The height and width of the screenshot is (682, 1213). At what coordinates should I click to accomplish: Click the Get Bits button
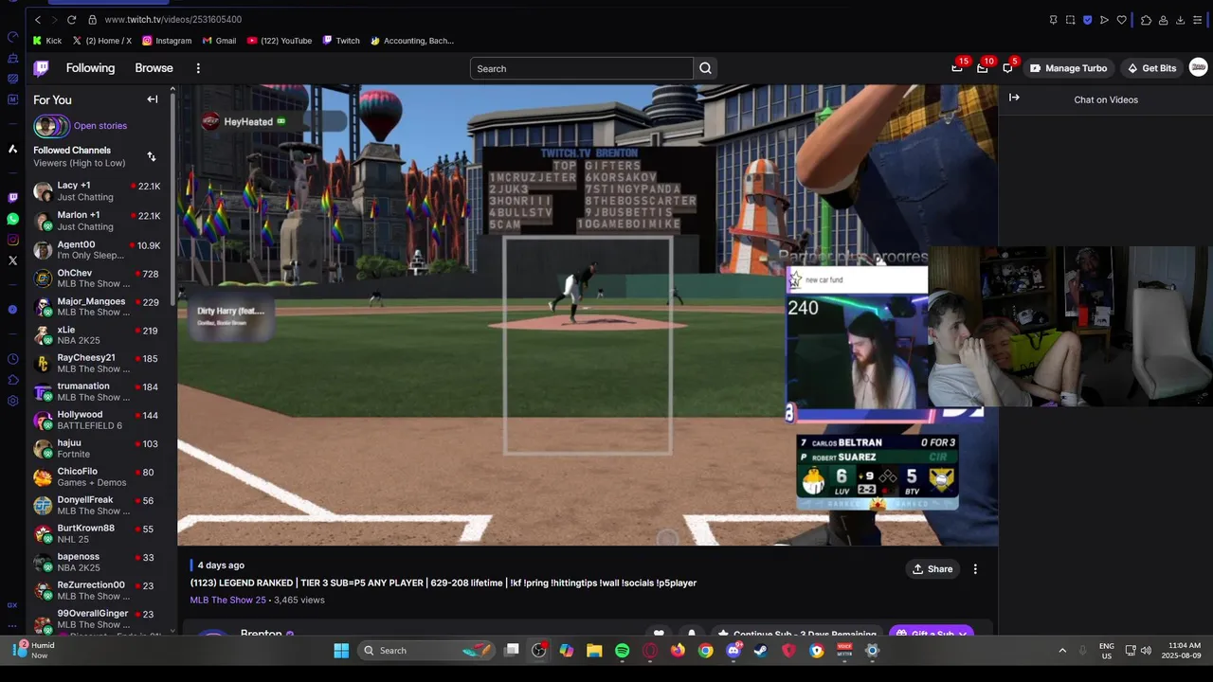click(1151, 68)
